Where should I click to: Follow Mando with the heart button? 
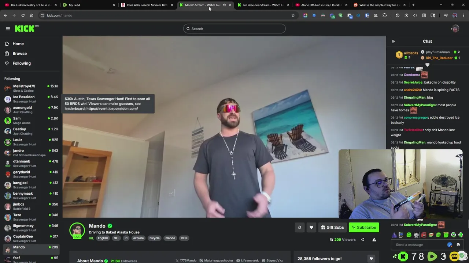point(311,227)
